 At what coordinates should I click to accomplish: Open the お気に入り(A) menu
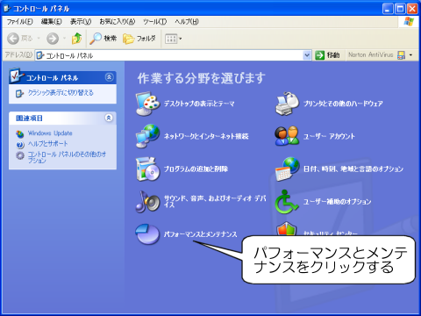pyautogui.click(x=117, y=22)
